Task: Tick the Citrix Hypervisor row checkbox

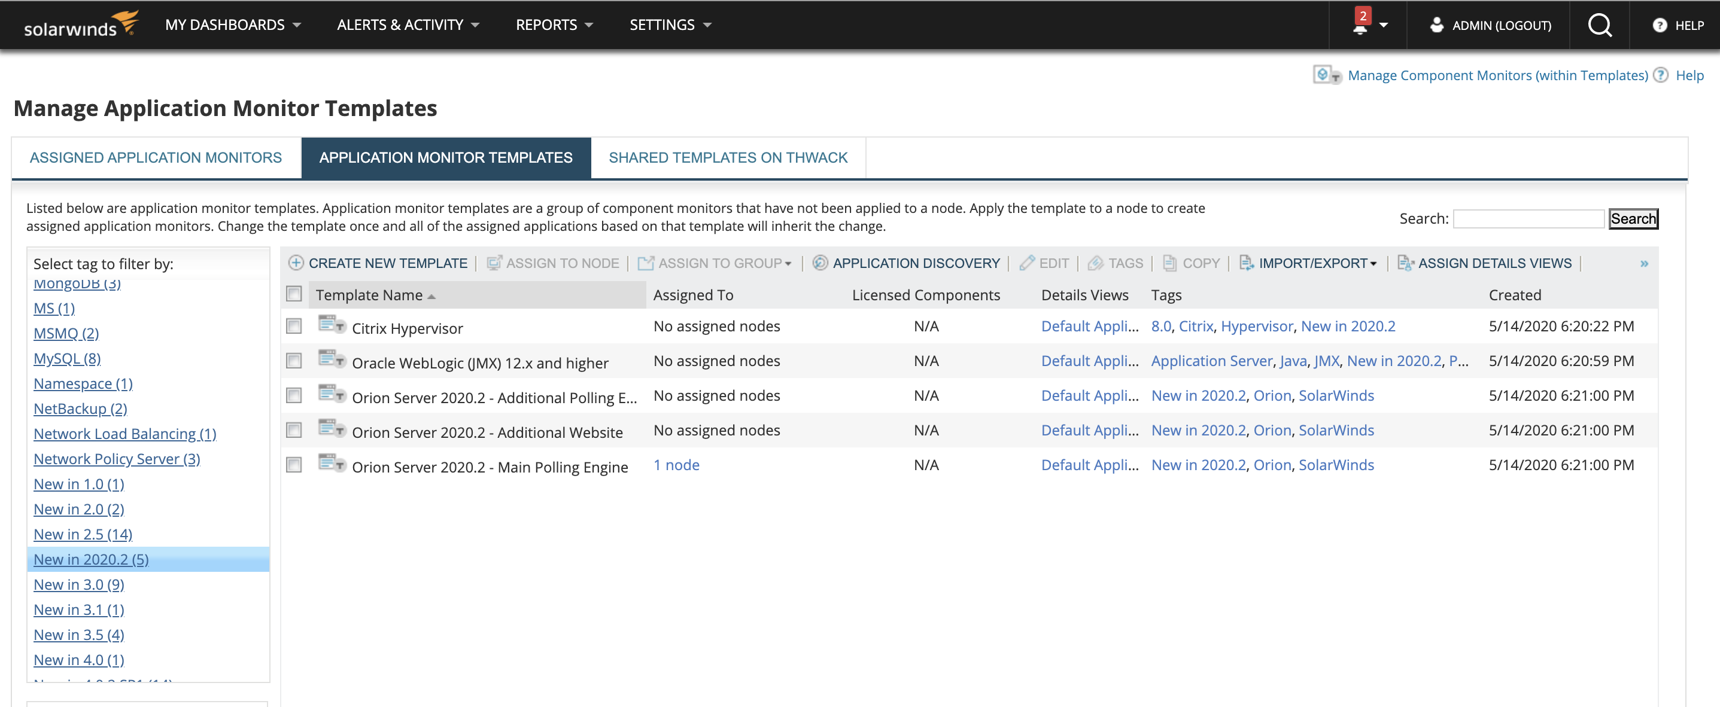Action: coord(294,326)
